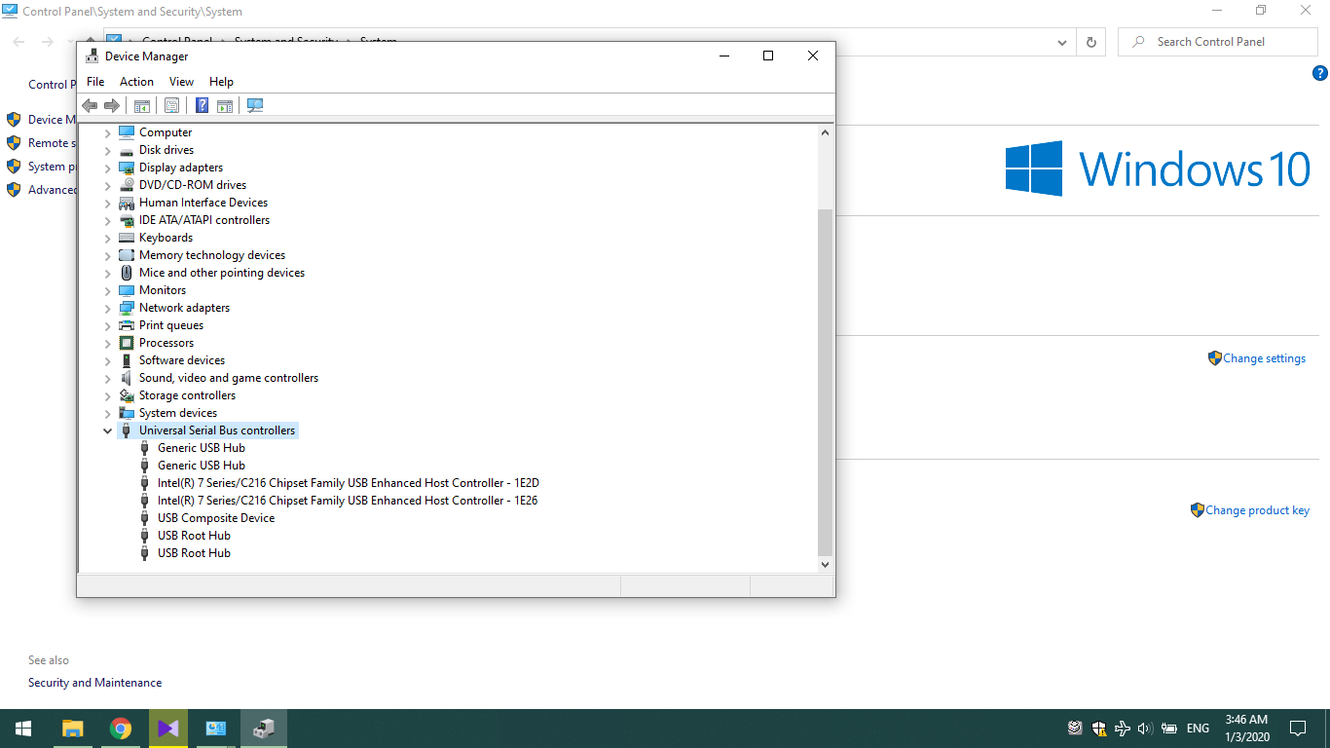This screenshot has height=748, width=1330.
Task: Open the Action Center notifications icon
Action: (1297, 729)
